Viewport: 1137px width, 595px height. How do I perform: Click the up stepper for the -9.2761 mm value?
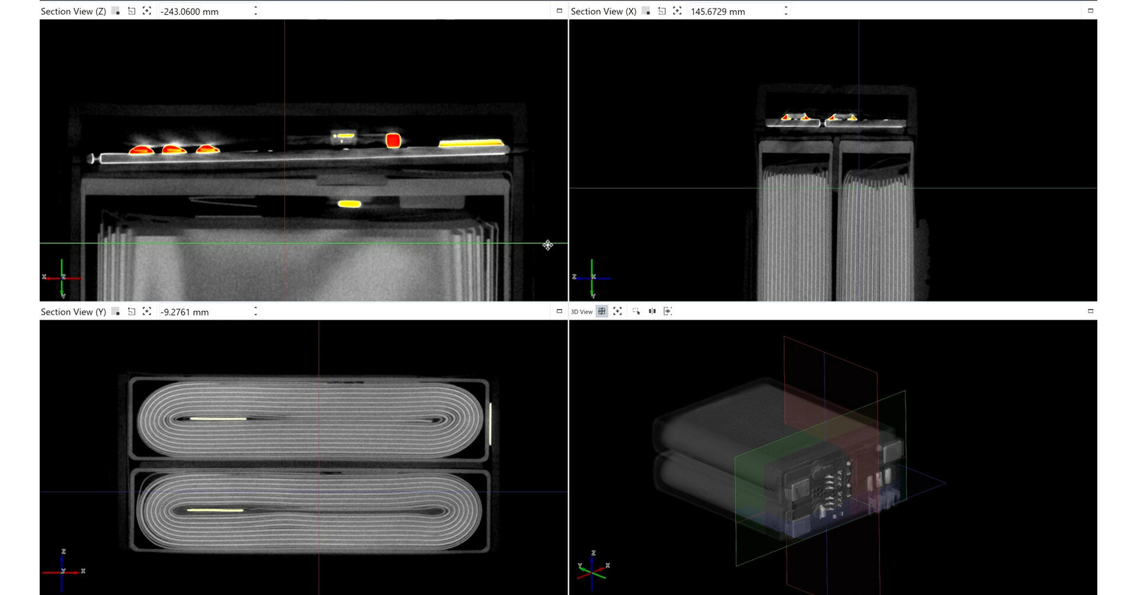click(x=255, y=308)
